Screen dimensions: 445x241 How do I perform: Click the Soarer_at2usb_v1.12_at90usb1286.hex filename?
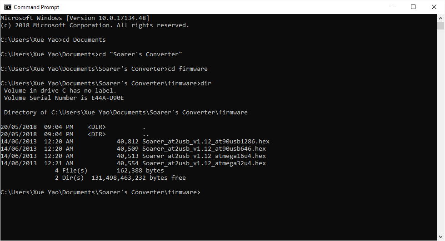[x=205, y=142]
